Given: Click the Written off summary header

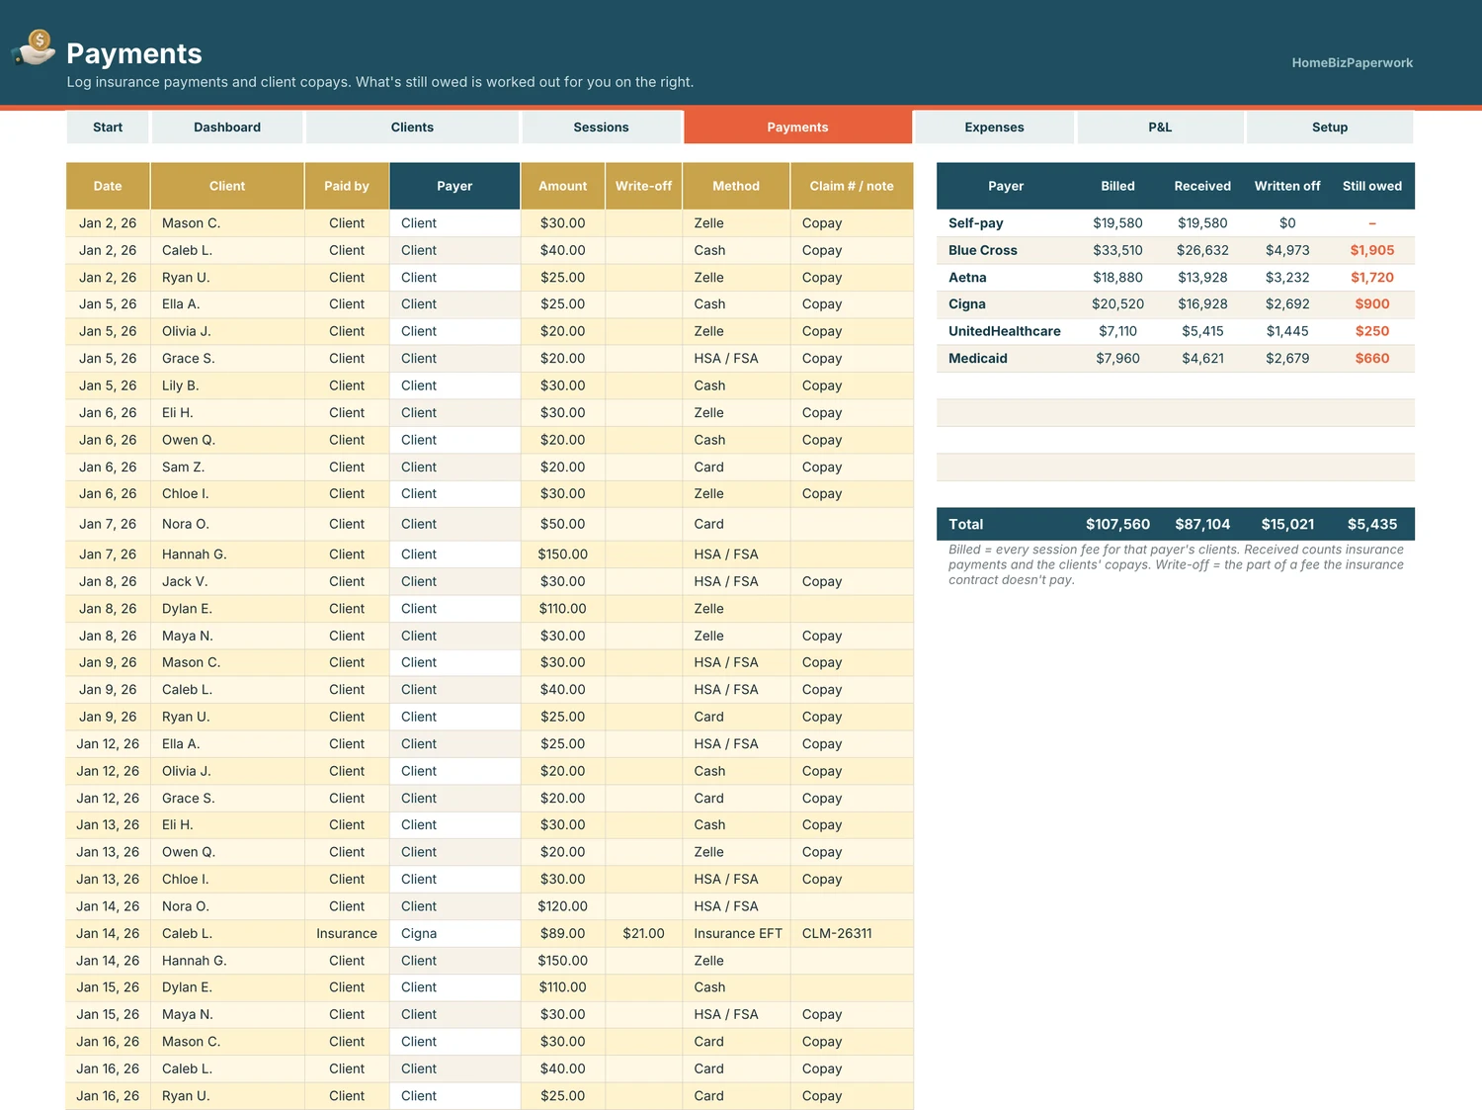Looking at the screenshot, I should [1286, 186].
